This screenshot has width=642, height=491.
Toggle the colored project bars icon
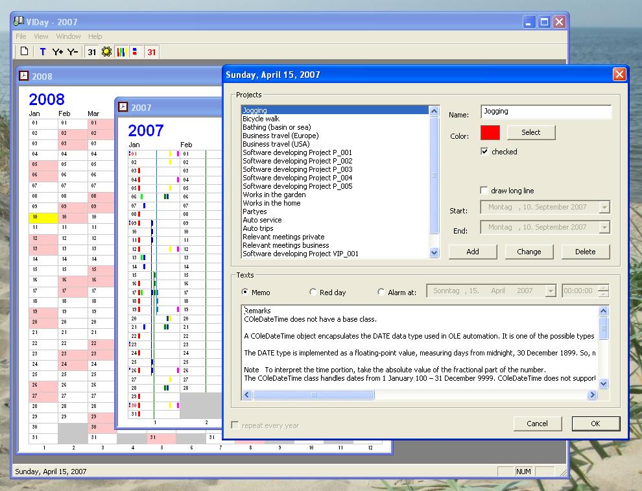(x=121, y=52)
